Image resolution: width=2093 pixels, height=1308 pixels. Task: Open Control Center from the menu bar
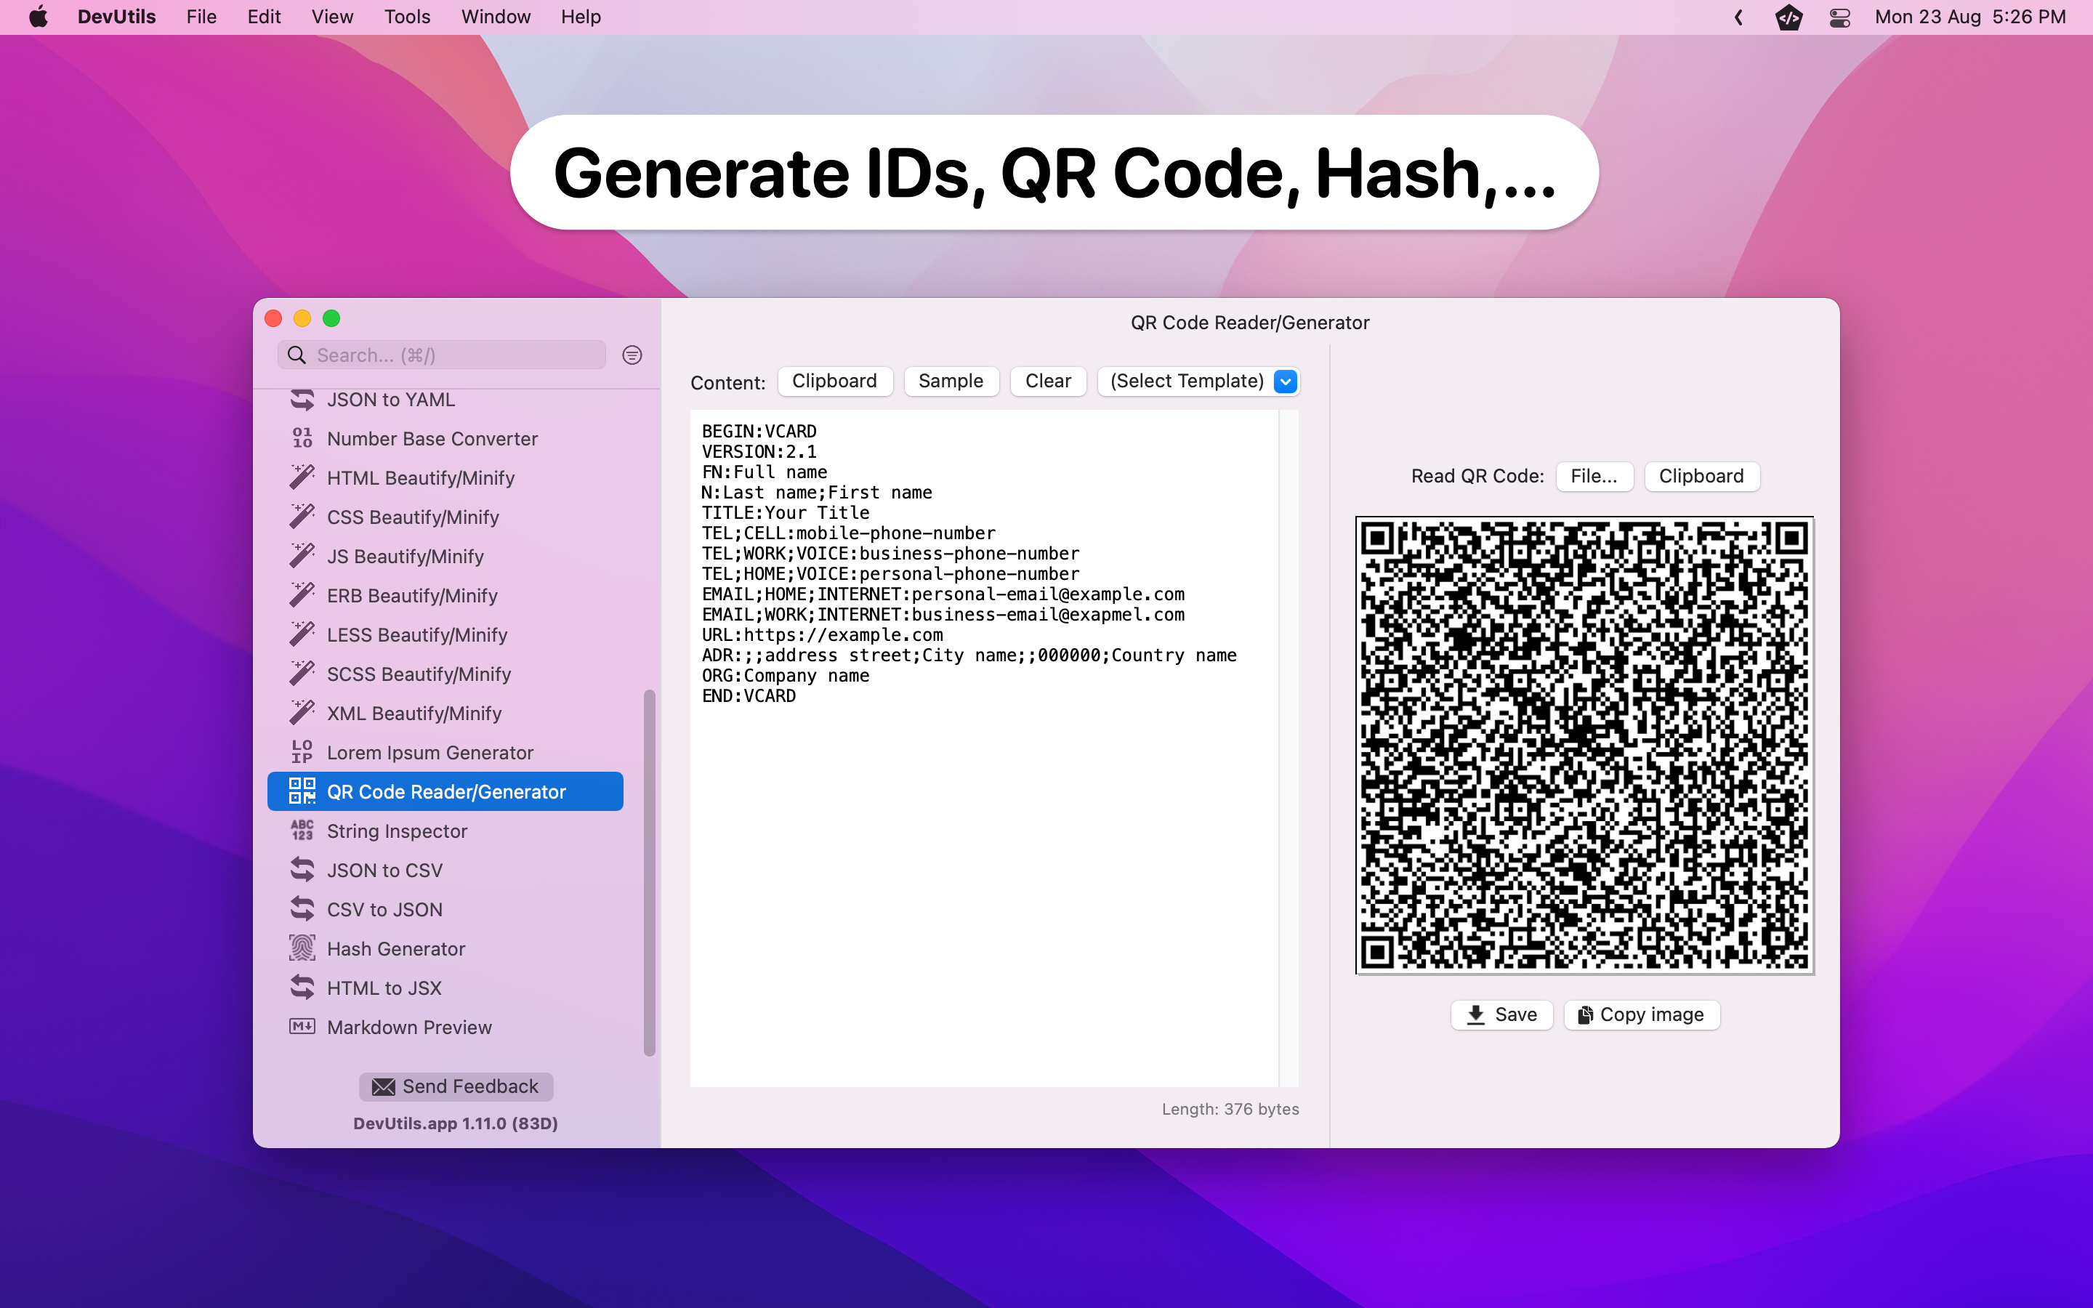1839,17
